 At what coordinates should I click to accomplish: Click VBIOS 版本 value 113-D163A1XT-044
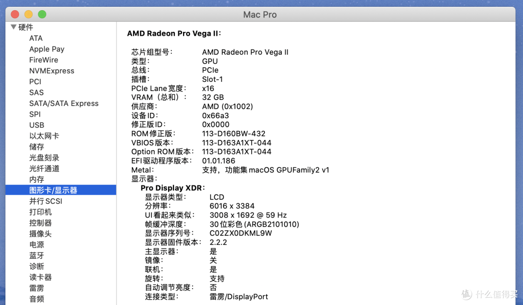237,143
